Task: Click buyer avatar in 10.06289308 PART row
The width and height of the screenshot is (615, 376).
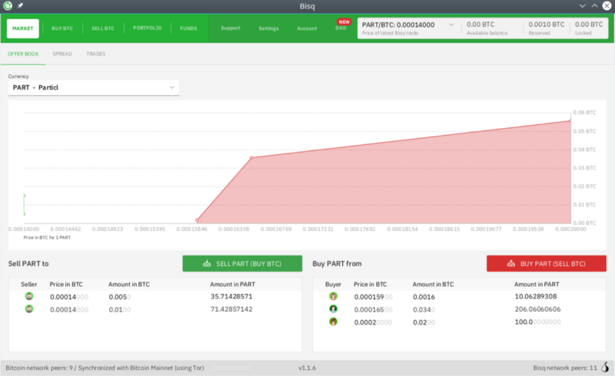Action: click(333, 296)
